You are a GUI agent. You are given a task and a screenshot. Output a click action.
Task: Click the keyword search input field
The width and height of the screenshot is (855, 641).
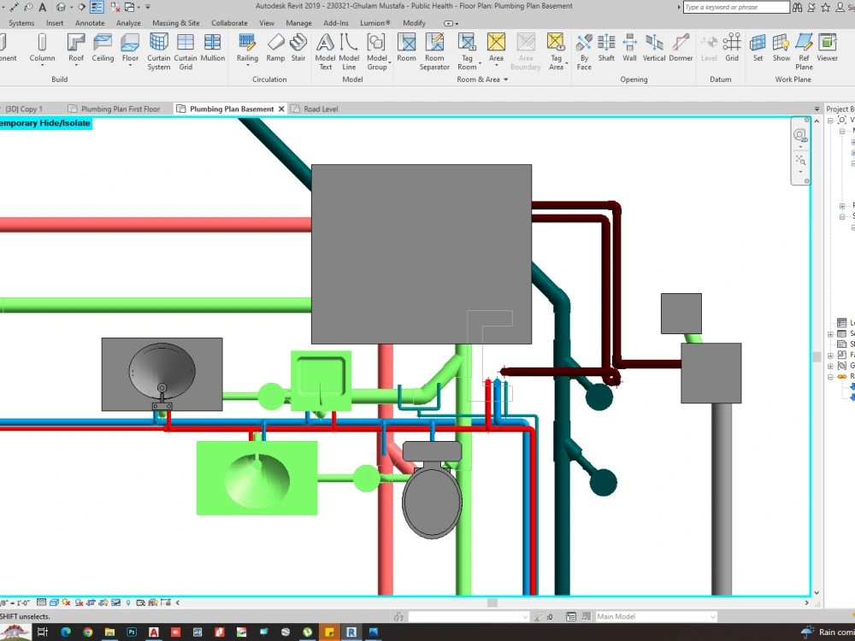735,7
